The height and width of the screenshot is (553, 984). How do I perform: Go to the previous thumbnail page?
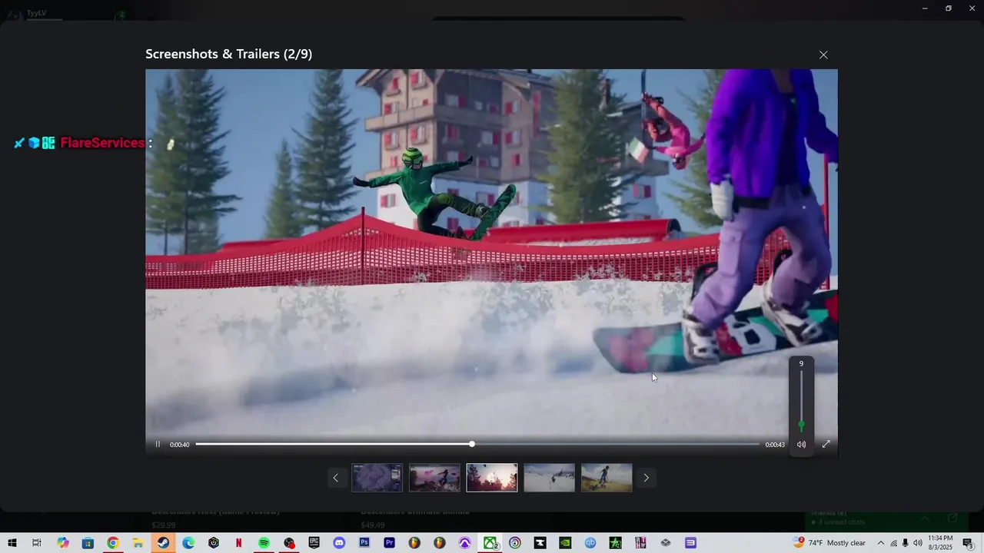(335, 478)
